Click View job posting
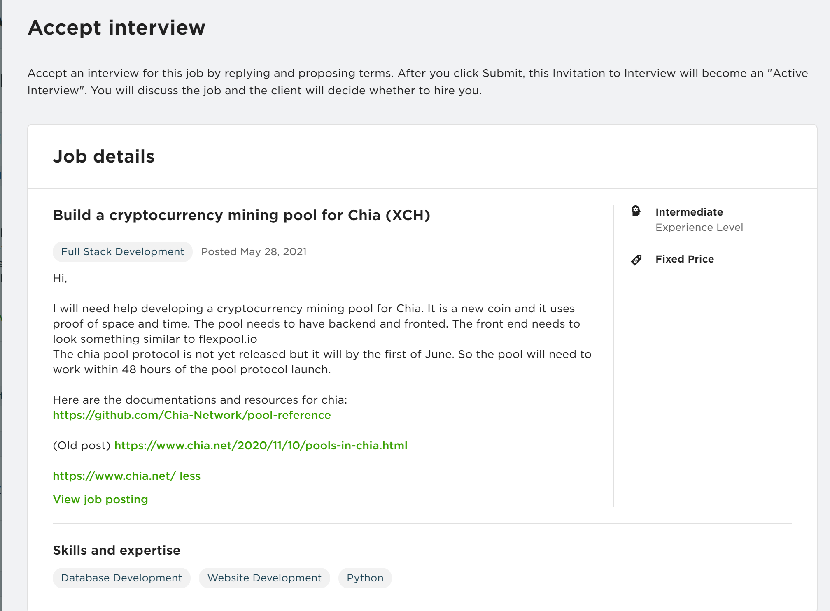 click(100, 499)
